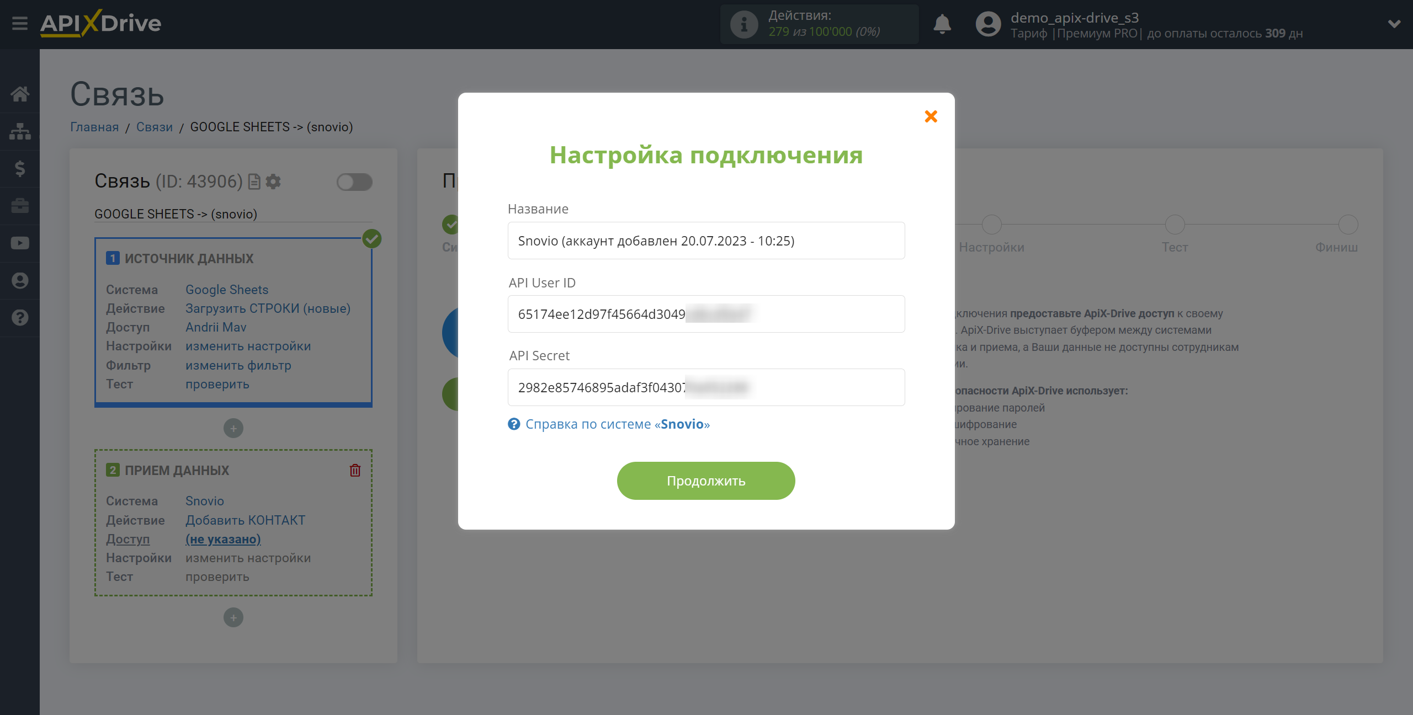Open Google Sheets system link
The image size is (1413, 715).
(227, 290)
